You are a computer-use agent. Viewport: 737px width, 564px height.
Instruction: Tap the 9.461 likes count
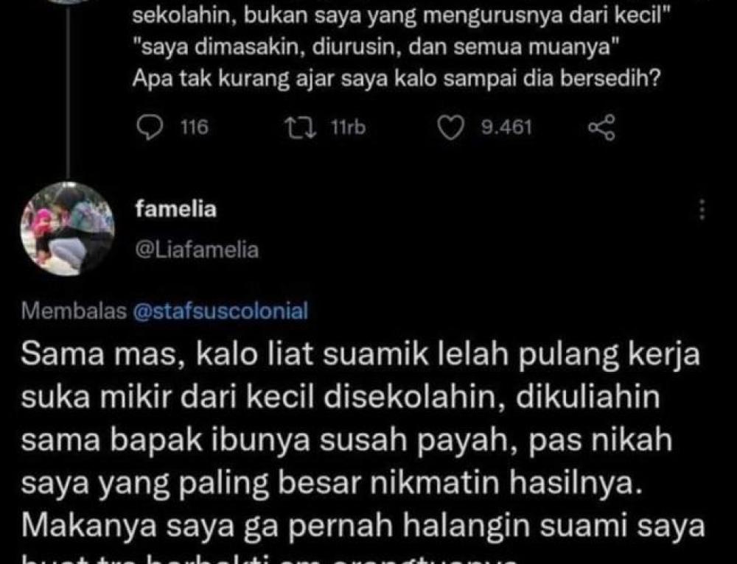pos(506,127)
